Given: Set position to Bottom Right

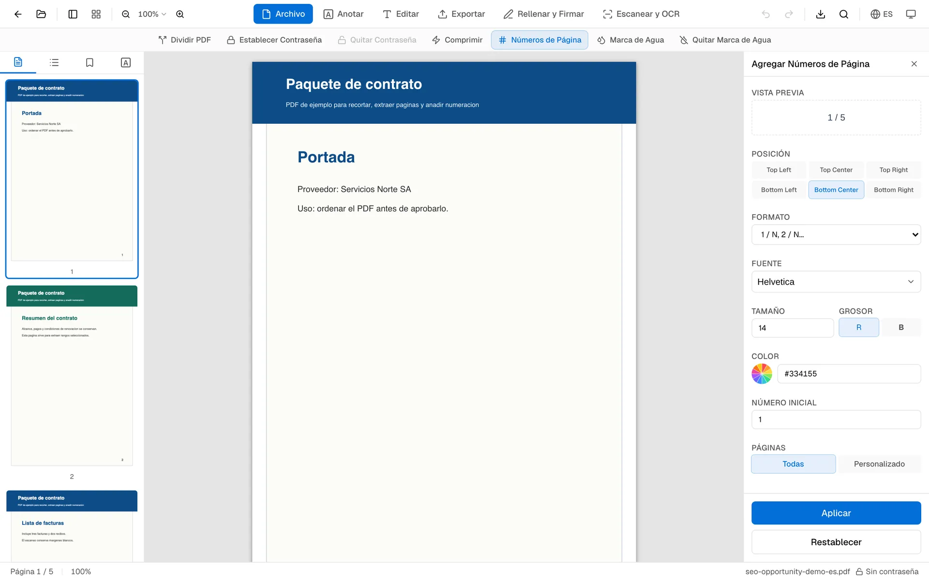Looking at the screenshot, I should (x=894, y=190).
